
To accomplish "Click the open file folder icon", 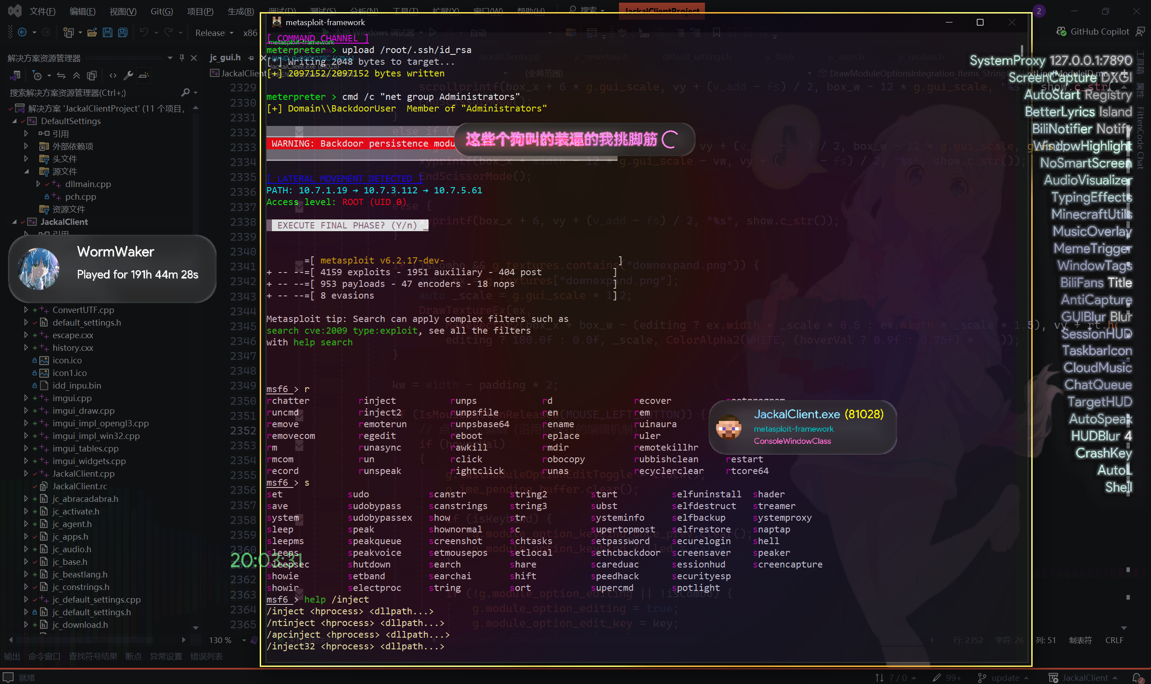I will pyautogui.click(x=92, y=32).
